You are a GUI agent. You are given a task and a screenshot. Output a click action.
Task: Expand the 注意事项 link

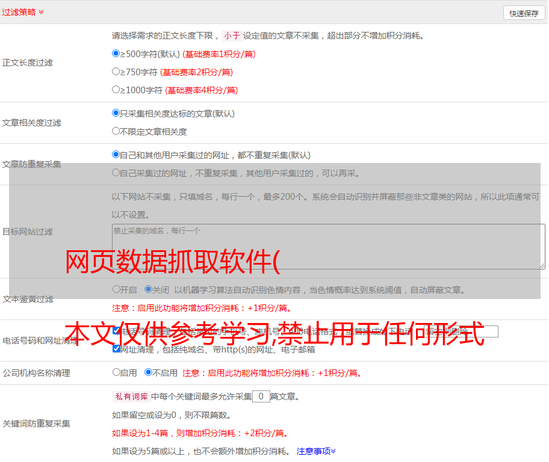316,451
